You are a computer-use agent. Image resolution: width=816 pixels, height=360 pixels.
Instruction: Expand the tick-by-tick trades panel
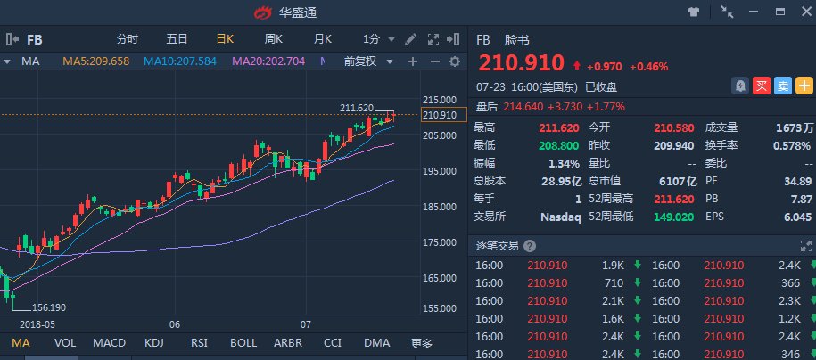[805, 246]
